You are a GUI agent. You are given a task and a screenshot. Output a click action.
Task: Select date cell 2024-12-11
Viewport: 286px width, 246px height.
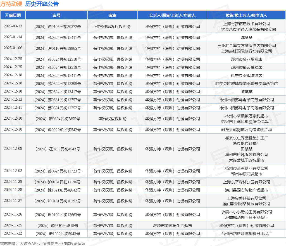pyautogui.click(x=13, y=108)
